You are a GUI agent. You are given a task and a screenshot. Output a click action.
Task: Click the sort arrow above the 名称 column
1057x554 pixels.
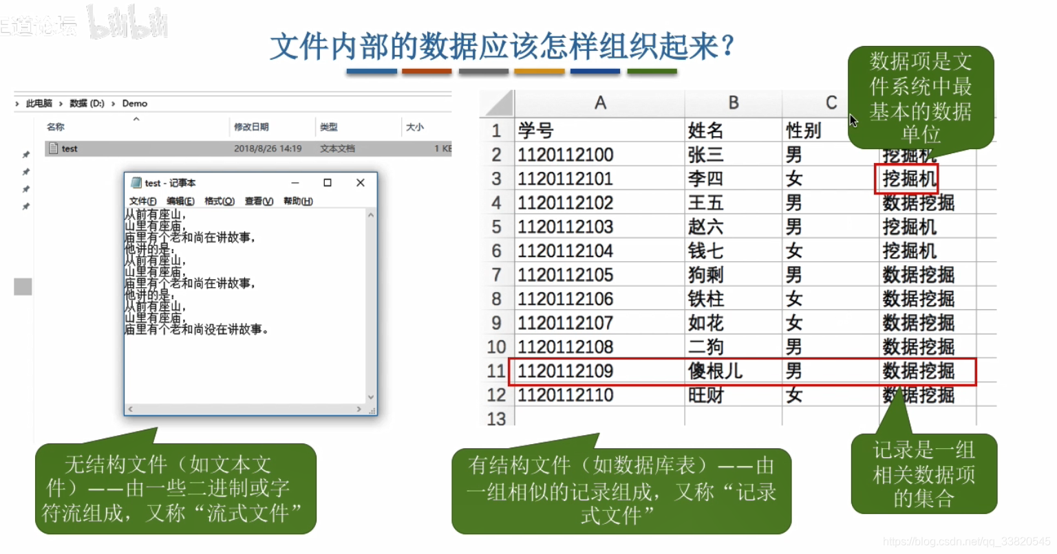[x=136, y=119]
